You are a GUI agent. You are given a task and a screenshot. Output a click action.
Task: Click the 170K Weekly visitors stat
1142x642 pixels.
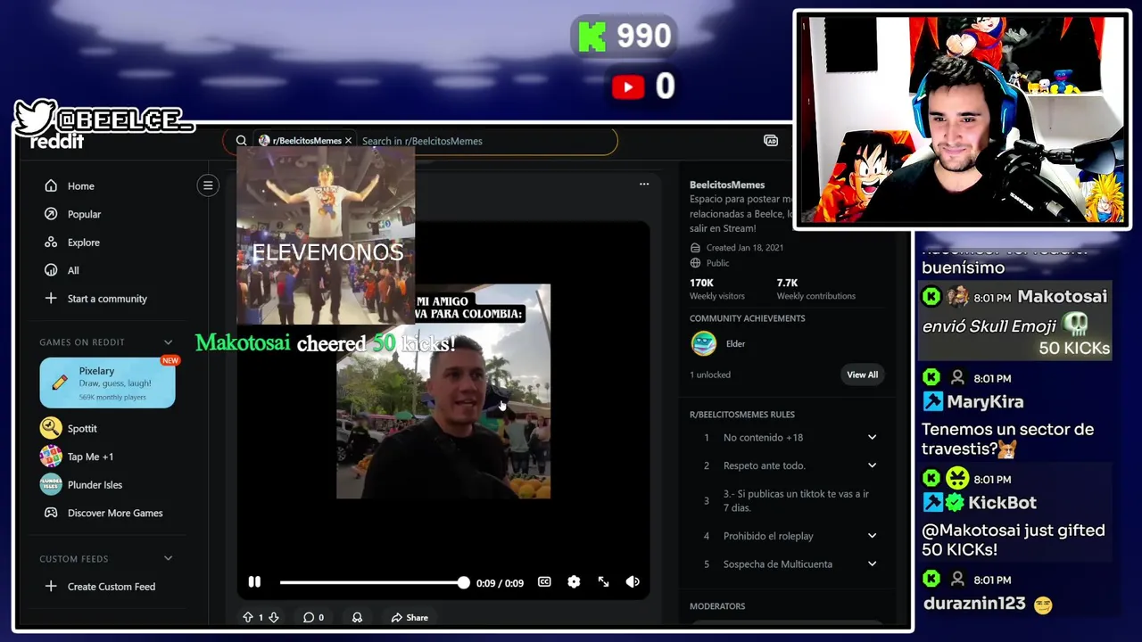(x=716, y=289)
